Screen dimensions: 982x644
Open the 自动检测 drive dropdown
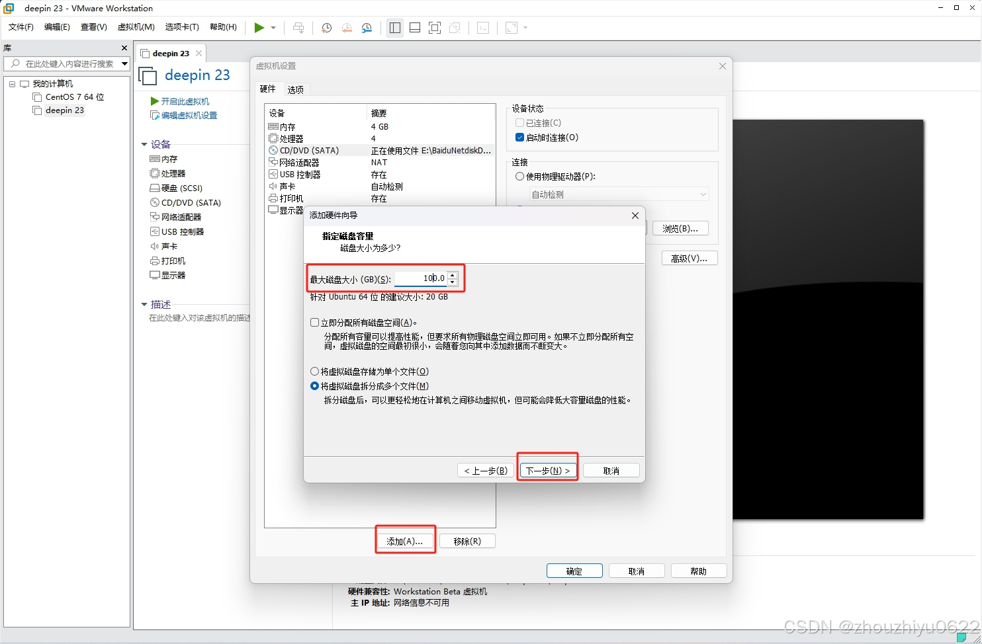[x=619, y=194]
